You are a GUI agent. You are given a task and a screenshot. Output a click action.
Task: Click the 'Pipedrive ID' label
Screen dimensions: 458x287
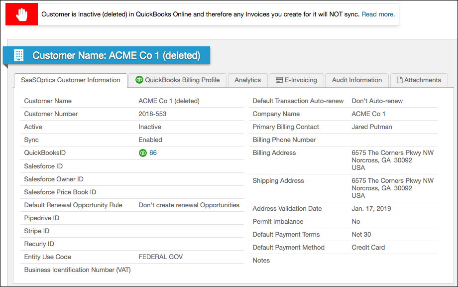[x=42, y=218]
